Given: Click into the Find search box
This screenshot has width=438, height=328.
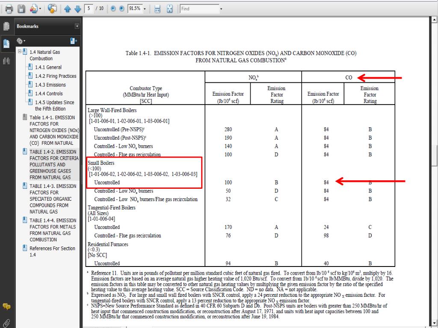Looking at the screenshot, I should click(199, 9).
